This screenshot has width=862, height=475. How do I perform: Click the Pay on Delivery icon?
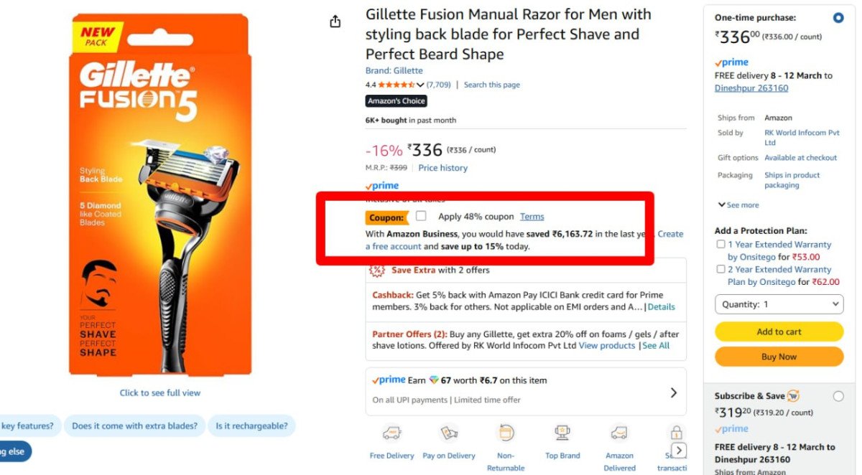tap(449, 433)
